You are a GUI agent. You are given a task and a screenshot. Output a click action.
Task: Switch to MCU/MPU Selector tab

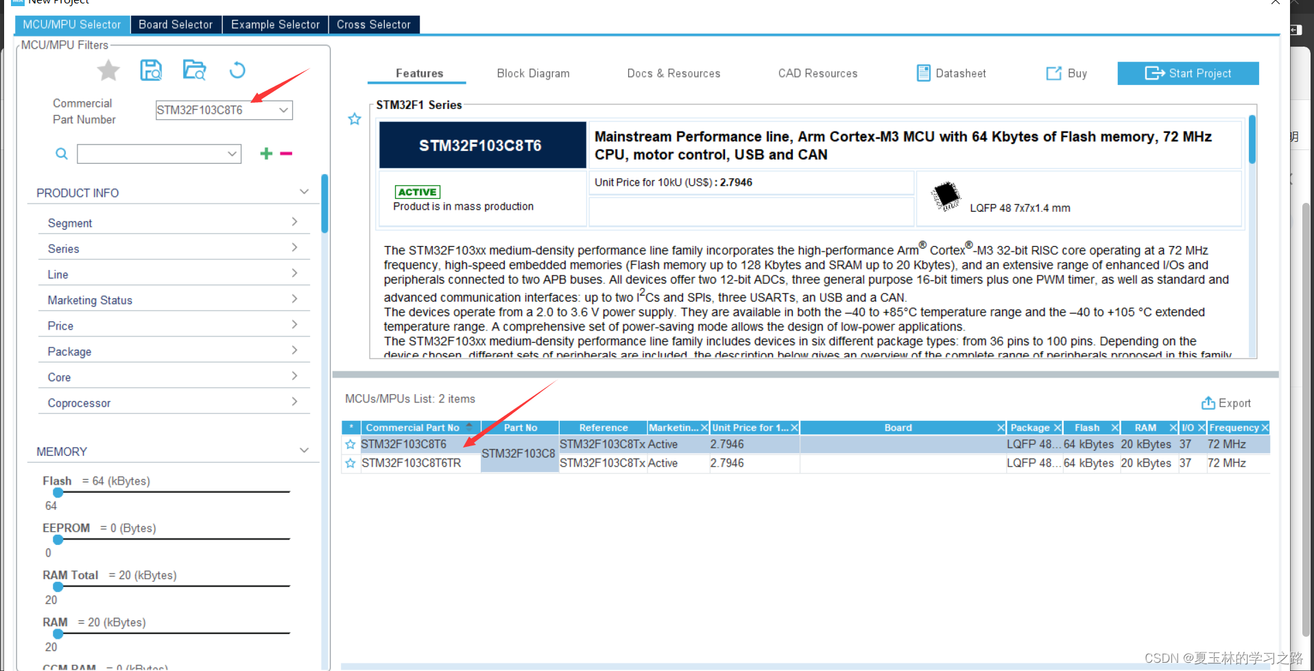tap(72, 25)
